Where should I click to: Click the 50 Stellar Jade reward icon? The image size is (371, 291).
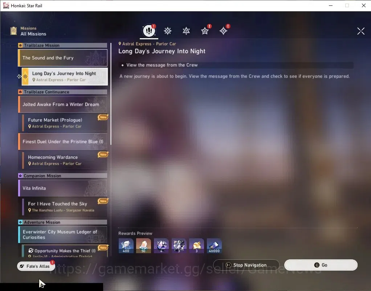click(143, 246)
